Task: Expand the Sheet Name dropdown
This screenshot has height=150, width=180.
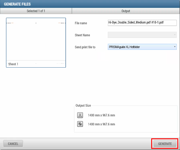Action: 174,35
